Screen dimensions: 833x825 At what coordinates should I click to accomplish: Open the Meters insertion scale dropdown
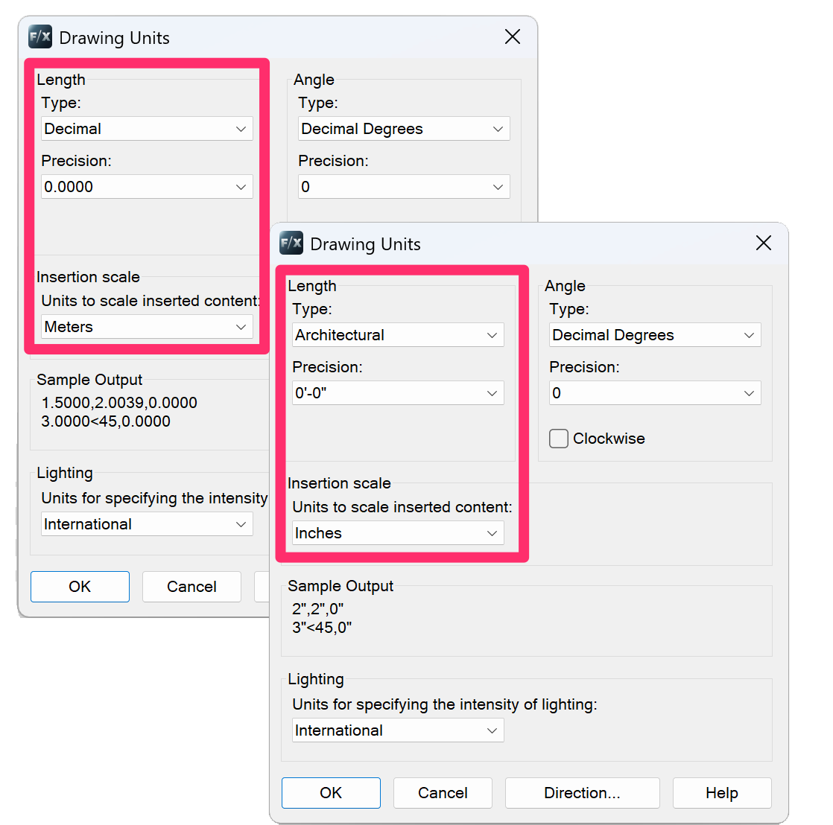[x=147, y=327]
